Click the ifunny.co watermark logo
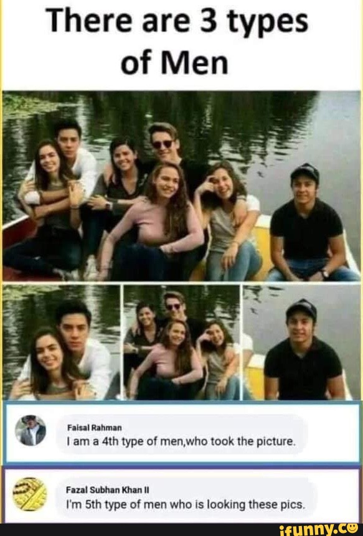This screenshot has height=536, width=363. point(319,530)
